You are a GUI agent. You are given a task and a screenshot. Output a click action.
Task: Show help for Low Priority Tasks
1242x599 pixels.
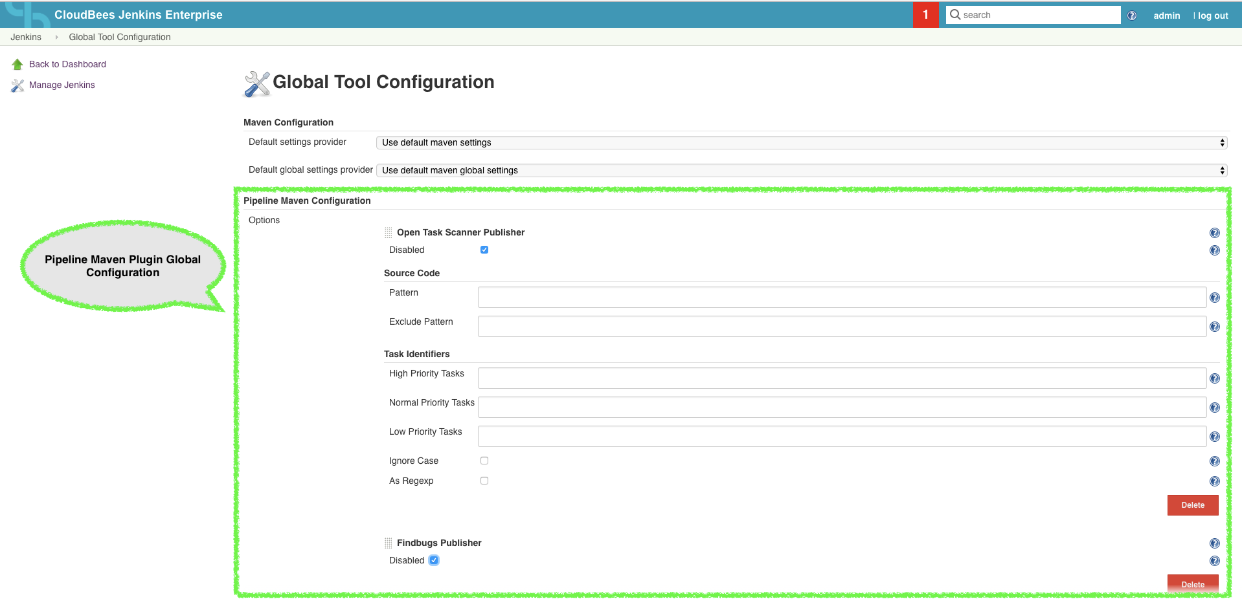pyautogui.click(x=1215, y=437)
